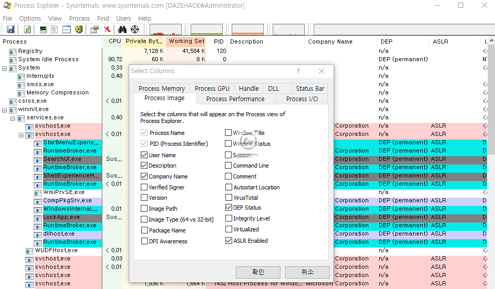Switch to the Process Performance tab

pyautogui.click(x=235, y=99)
